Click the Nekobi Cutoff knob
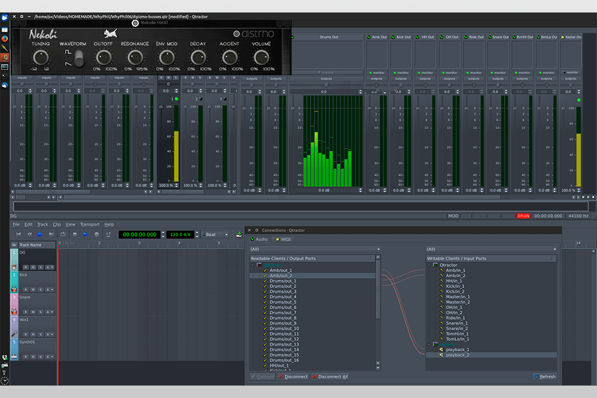This screenshot has height=398, width=597. (104, 58)
